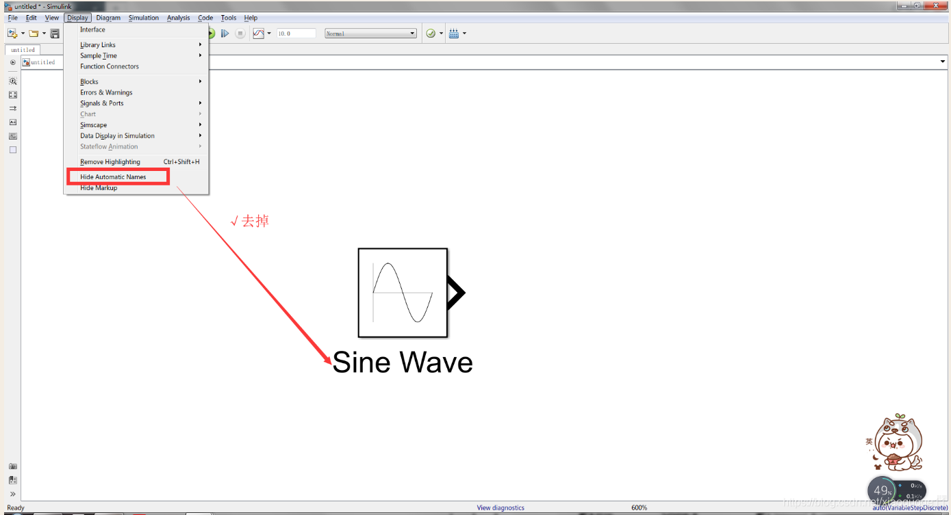Expand the Data Inspector dropdown arrow
951x515 pixels.
[269, 34]
